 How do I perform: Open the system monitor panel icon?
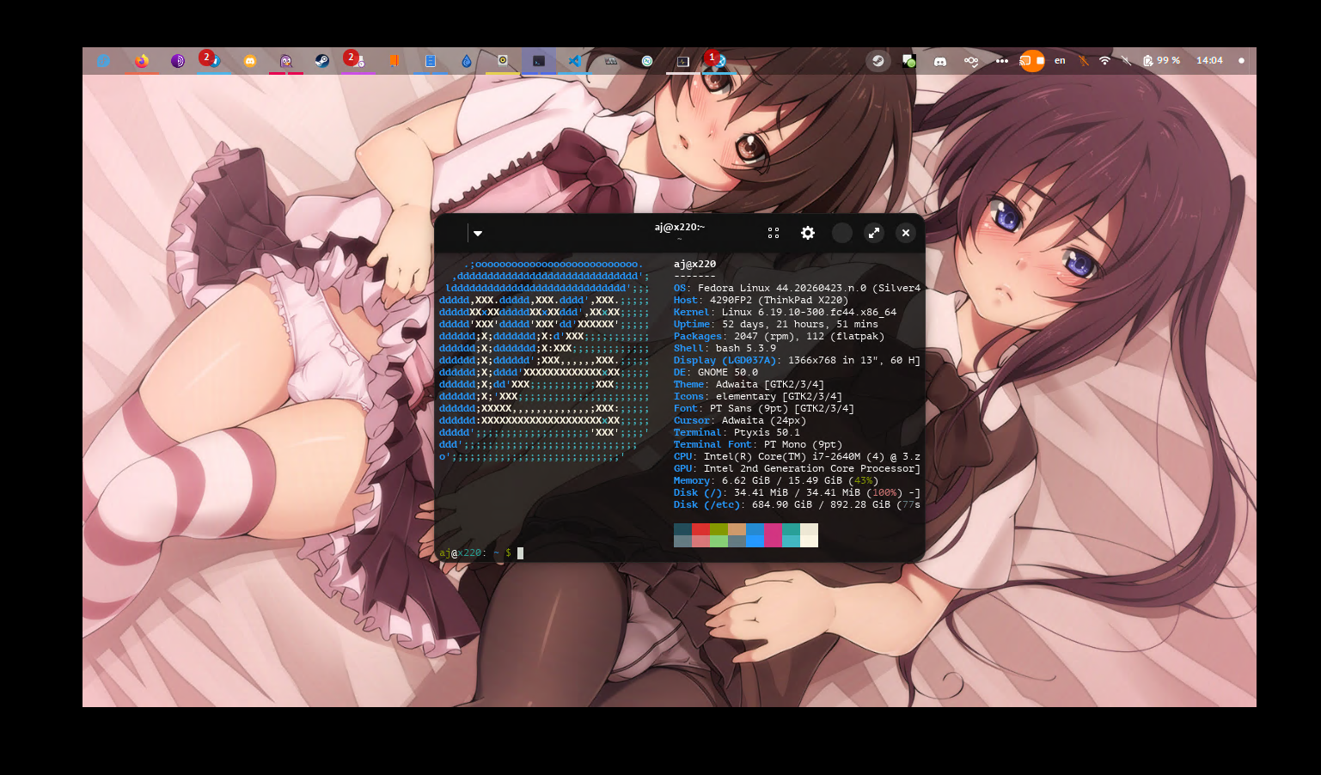point(683,61)
